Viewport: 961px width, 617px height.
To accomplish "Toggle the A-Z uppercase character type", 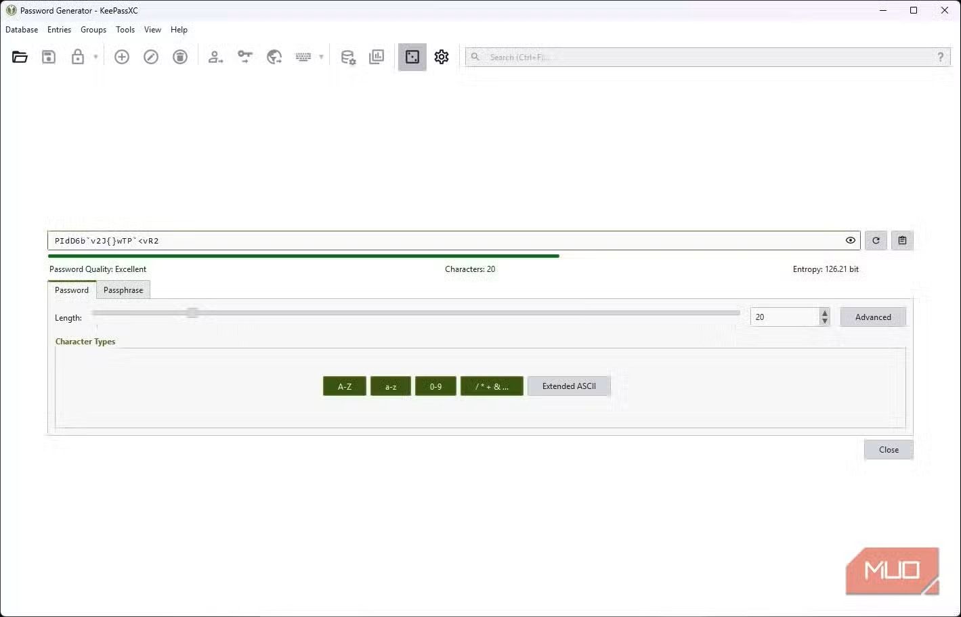I will coord(345,386).
